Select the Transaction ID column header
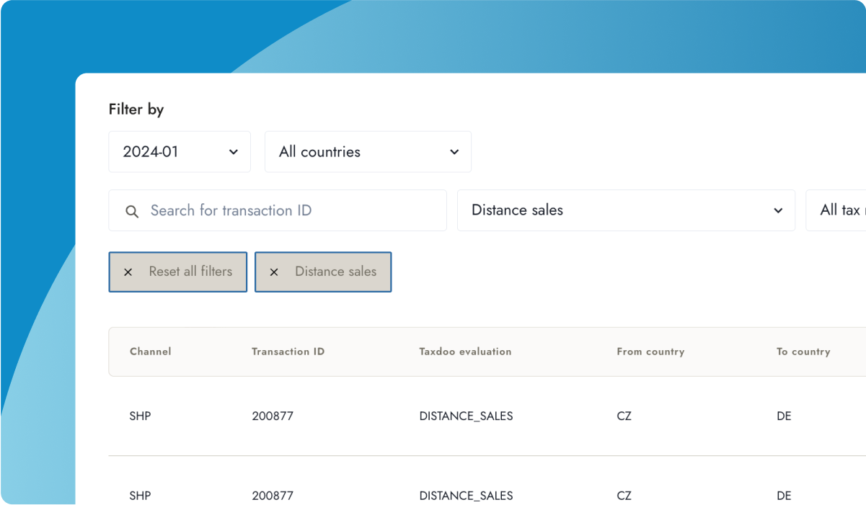Image resolution: width=866 pixels, height=505 pixels. pos(288,352)
